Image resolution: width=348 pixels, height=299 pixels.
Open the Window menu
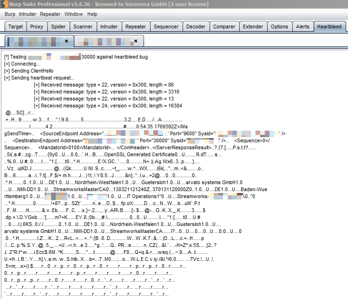tap(74, 14)
